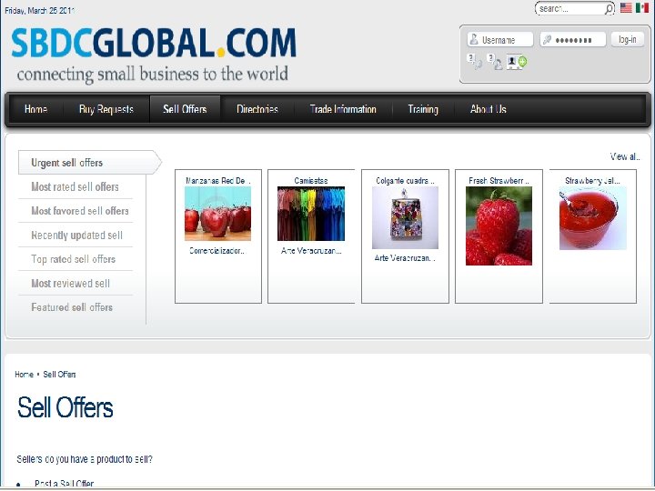Screen dimensions: 655x491
Task: Open the forgot password help icon
Action: coord(474,62)
